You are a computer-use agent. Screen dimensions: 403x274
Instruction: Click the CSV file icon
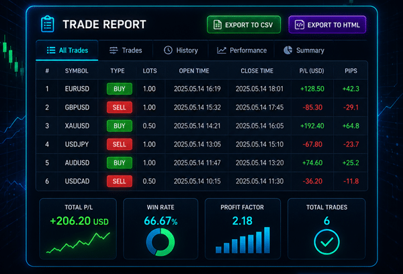coord(218,25)
